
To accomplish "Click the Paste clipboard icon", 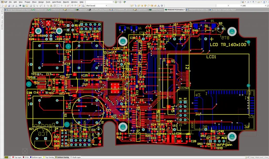I will [51, 6].
